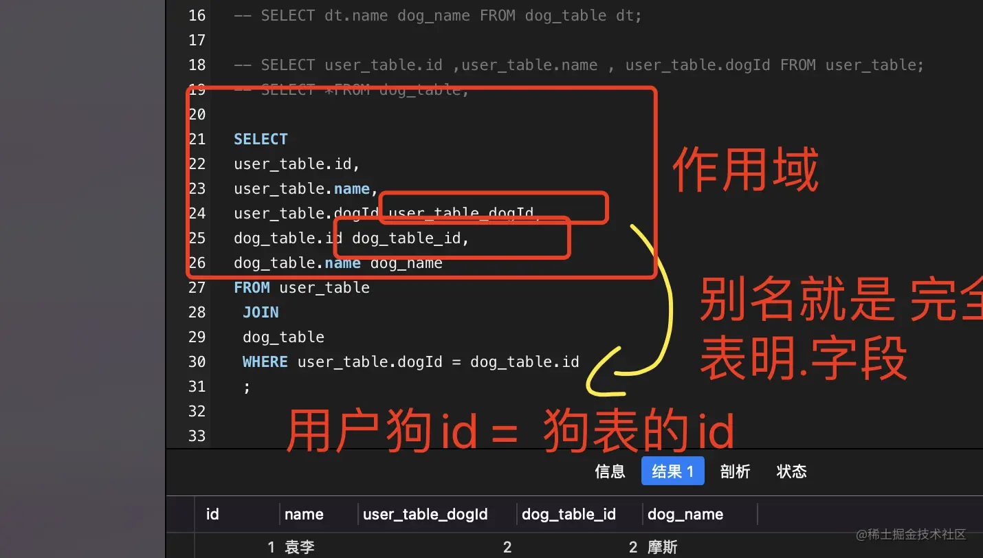The image size is (983, 558).
Task: Click the WHERE clause on line 30
Action: coord(411,361)
